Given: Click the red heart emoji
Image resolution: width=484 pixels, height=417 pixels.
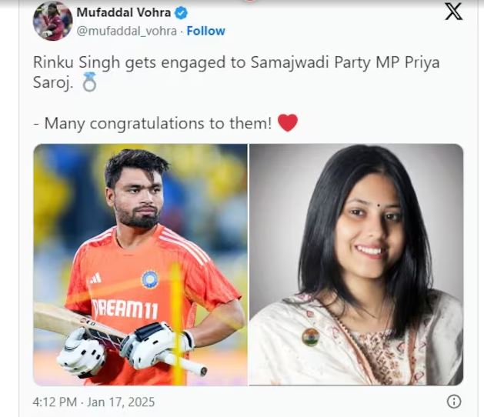Looking at the screenshot, I should point(288,122).
